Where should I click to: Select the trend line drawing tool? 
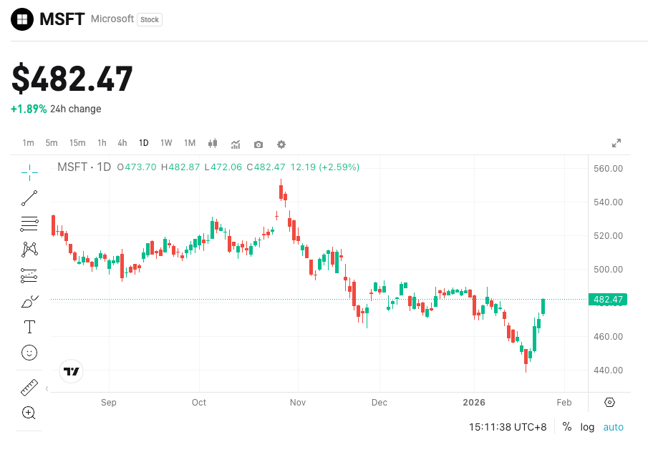point(29,198)
